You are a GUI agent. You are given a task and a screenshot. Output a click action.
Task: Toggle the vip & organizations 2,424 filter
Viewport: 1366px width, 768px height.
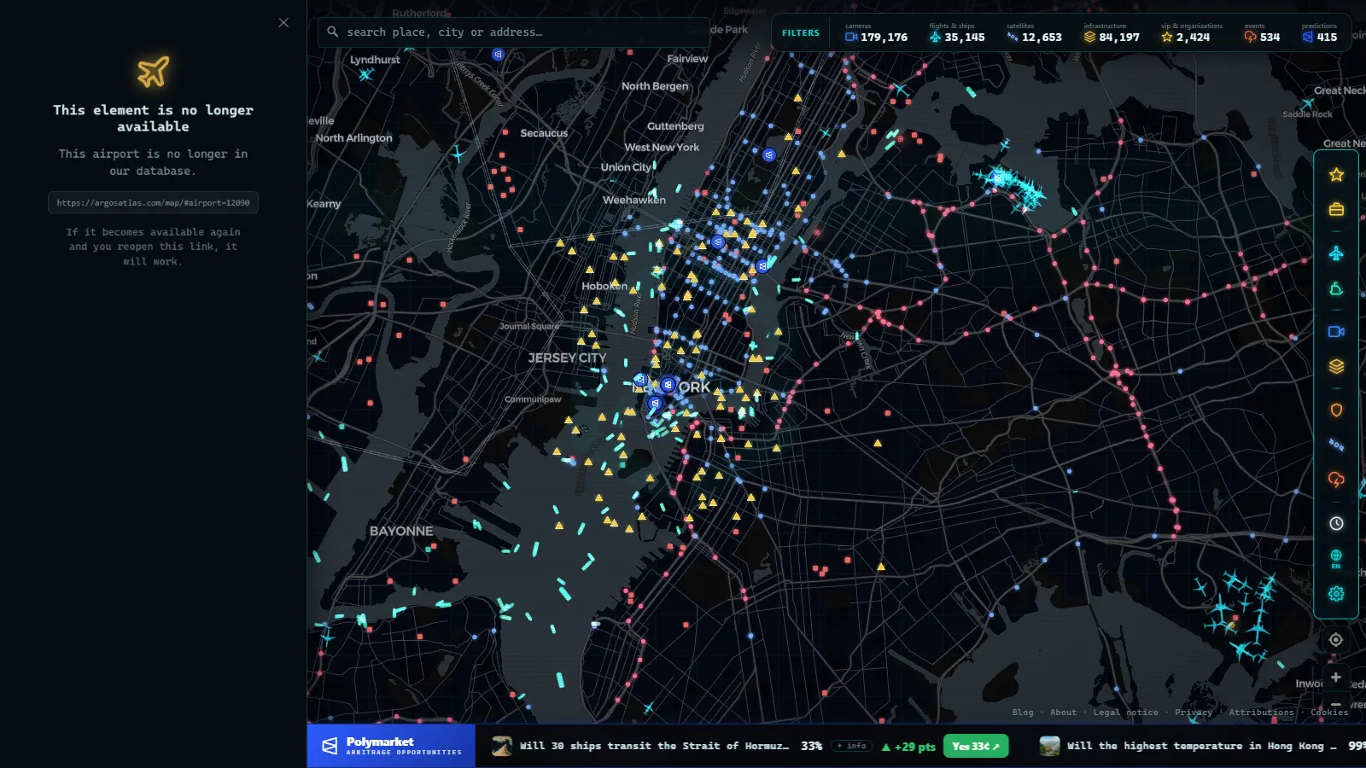coord(1191,33)
